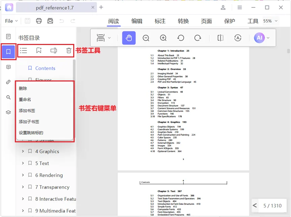Switch to the 标注 tab
291x217 pixels.
pyautogui.click(x=160, y=21)
